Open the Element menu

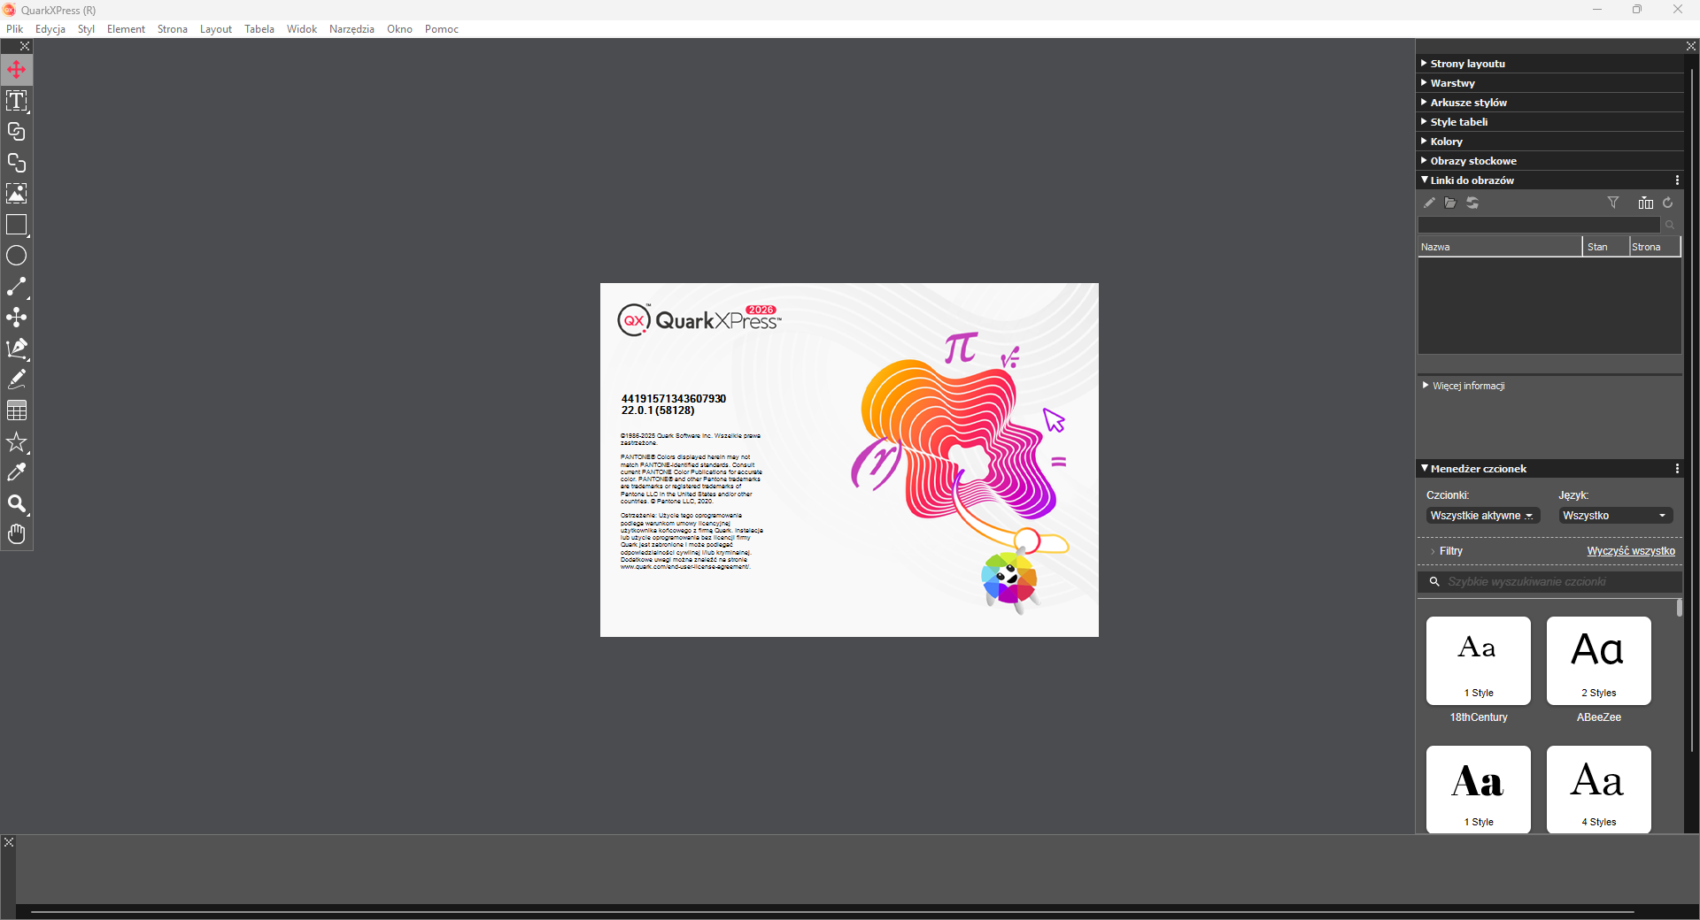126,29
